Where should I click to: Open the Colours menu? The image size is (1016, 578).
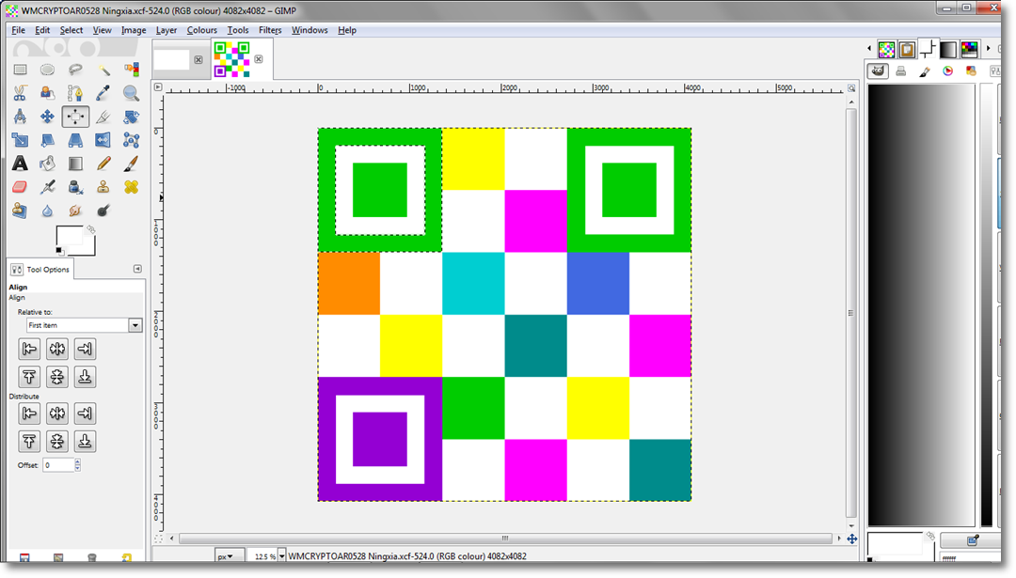[201, 30]
